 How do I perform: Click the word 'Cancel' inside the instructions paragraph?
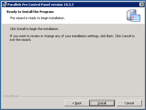point(126,36)
